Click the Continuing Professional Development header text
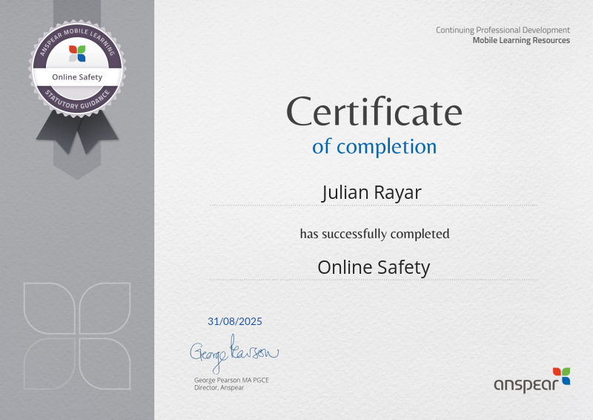This screenshot has height=420, width=593. [x=503, y=30]
